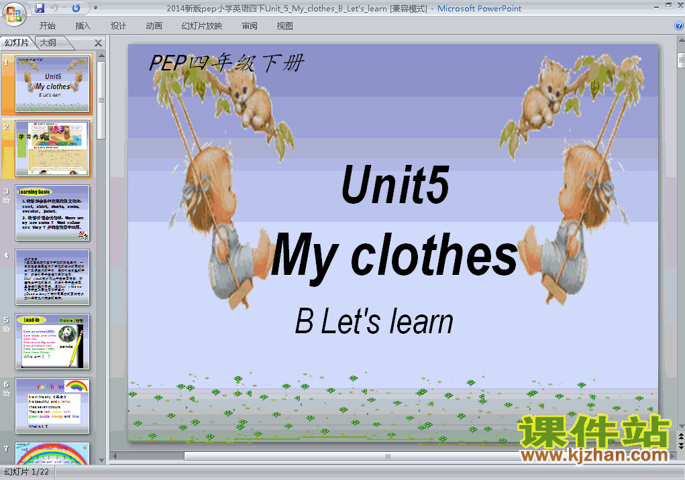Open the PowerPoint Help icon
The height and width of the screenshot is (480, 685).
pyautogui.click(x=679, y=25)
